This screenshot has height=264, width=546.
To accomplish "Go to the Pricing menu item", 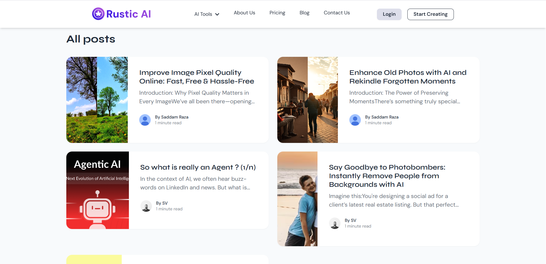I will pyautogui.click(x=277, y=13).
